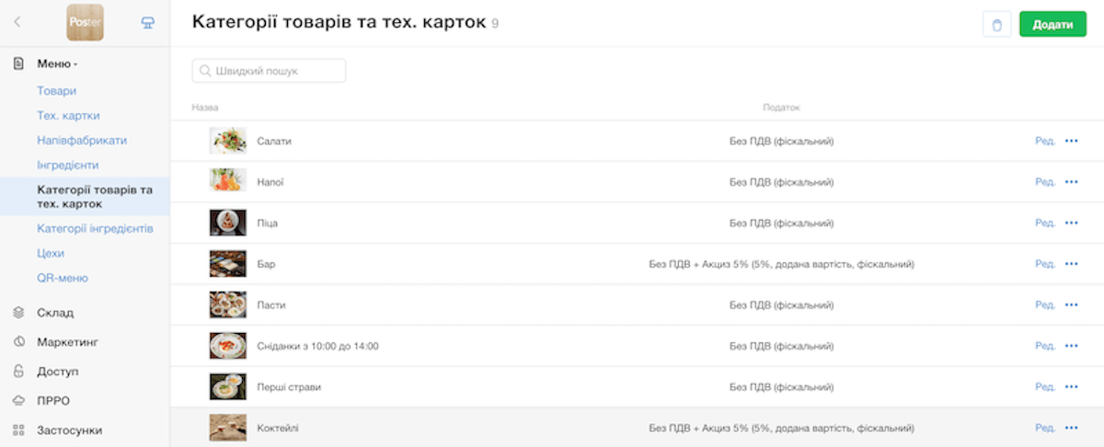The height and width of the screenshot is (447, 1104).
Task: Click the Poster logo icon
Action: [x=85, y=23]
